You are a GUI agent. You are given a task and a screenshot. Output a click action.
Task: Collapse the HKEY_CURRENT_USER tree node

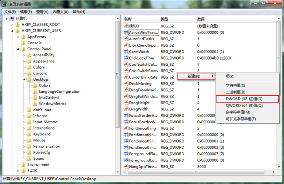coord(13,31)
